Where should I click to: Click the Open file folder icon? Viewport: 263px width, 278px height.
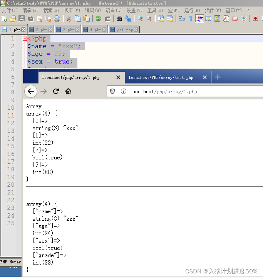13,18
